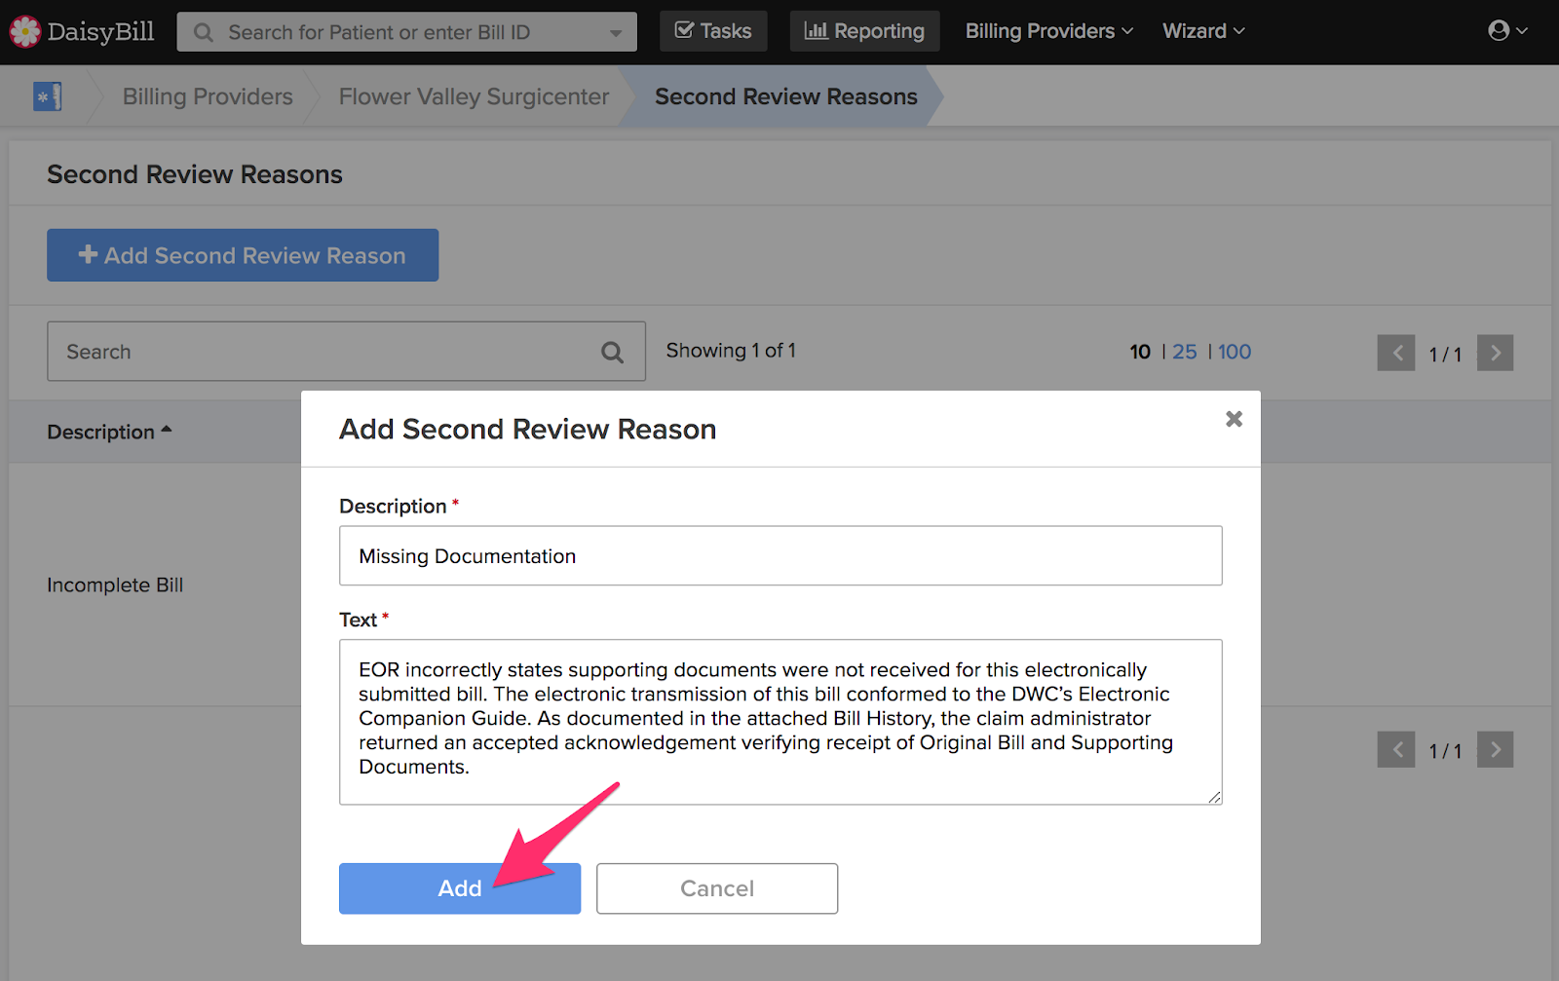Click Add Second Review Reason button

pos(243,255)
